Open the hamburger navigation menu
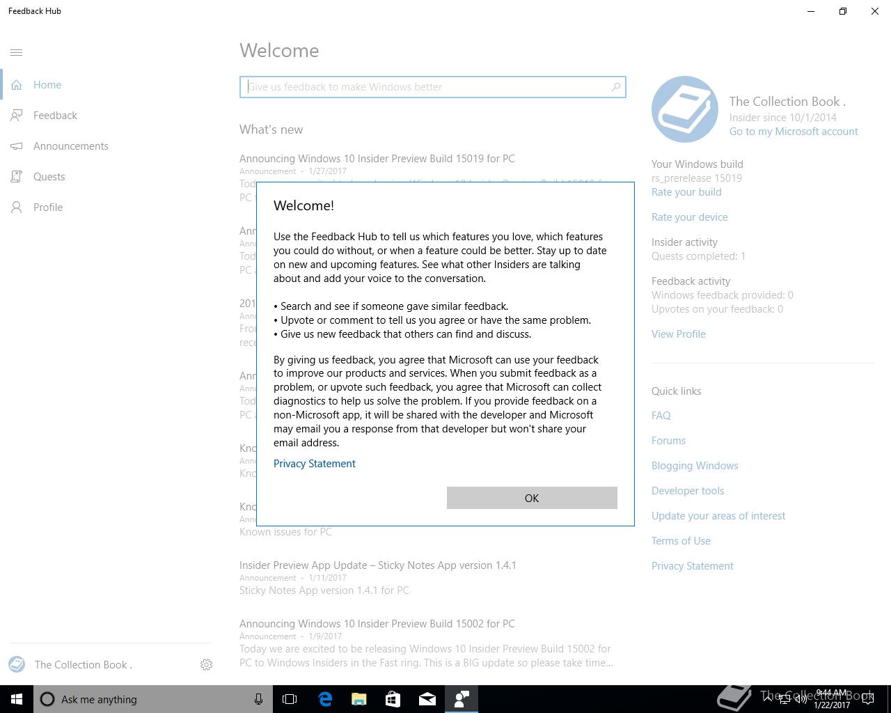 click(17, 52)
